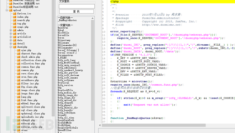235x133 pixels.
Task: Select $_FILES variable entry
Action: (62, 58)
